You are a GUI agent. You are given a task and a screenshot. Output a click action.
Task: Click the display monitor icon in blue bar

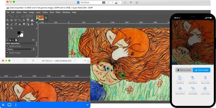[x=9, y=105]
